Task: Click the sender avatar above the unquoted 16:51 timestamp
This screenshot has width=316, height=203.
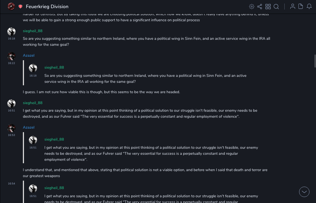Action: (11, 104)
